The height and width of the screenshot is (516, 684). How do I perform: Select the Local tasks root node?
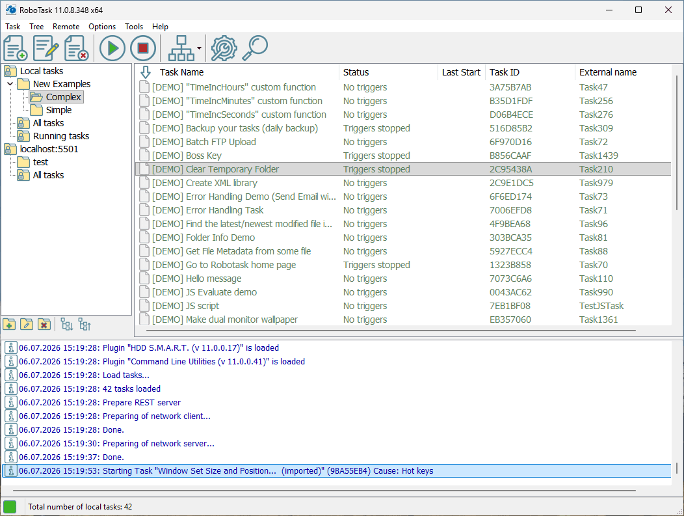pyautogui.click(x=42, y=71)
